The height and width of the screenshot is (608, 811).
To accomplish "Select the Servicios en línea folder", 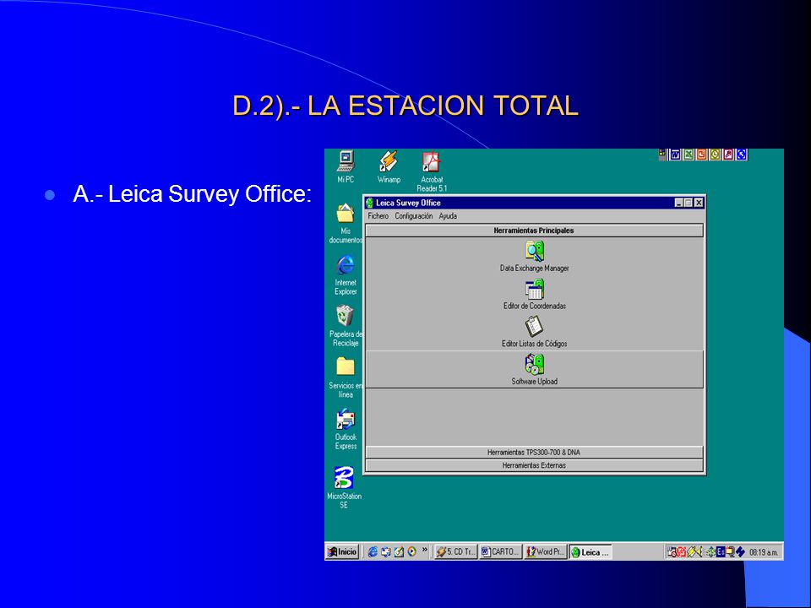I will 346,378.
